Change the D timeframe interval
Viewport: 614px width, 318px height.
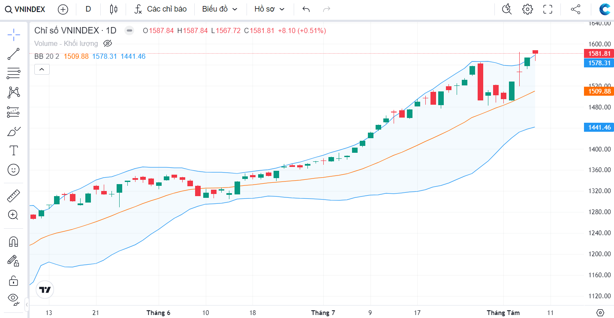click(88, 9)
